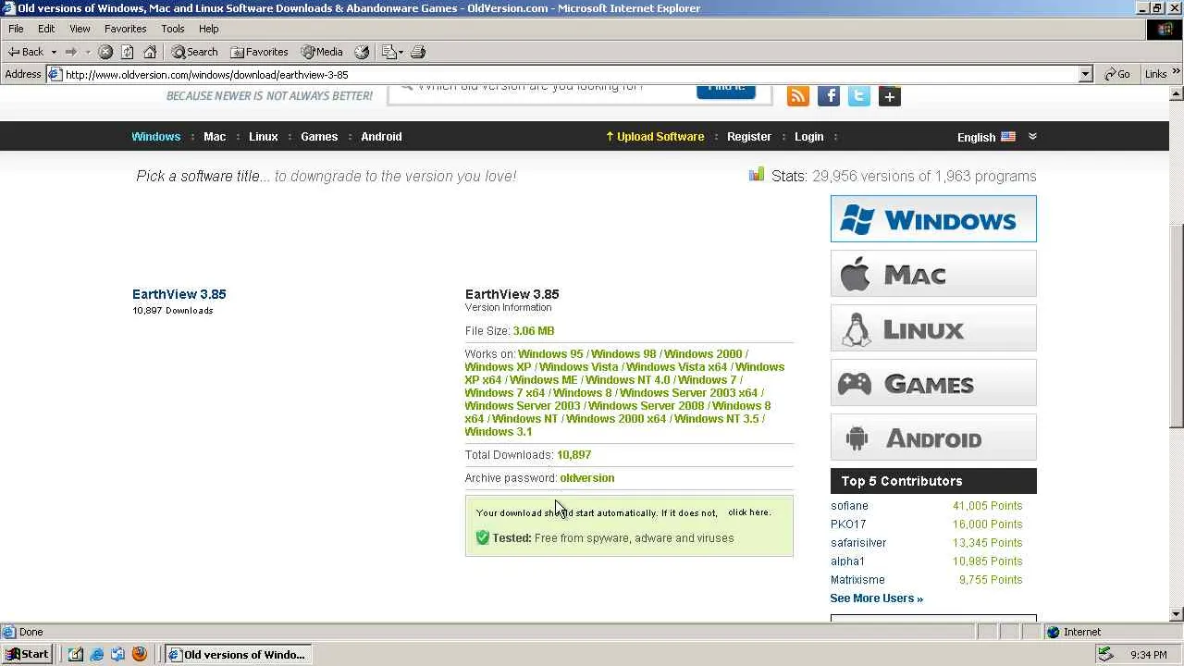This screenshot has height=666, width=1184.
Task: Open the Windows Start menu
Action: pyautogui.click(x=27, y=654)
